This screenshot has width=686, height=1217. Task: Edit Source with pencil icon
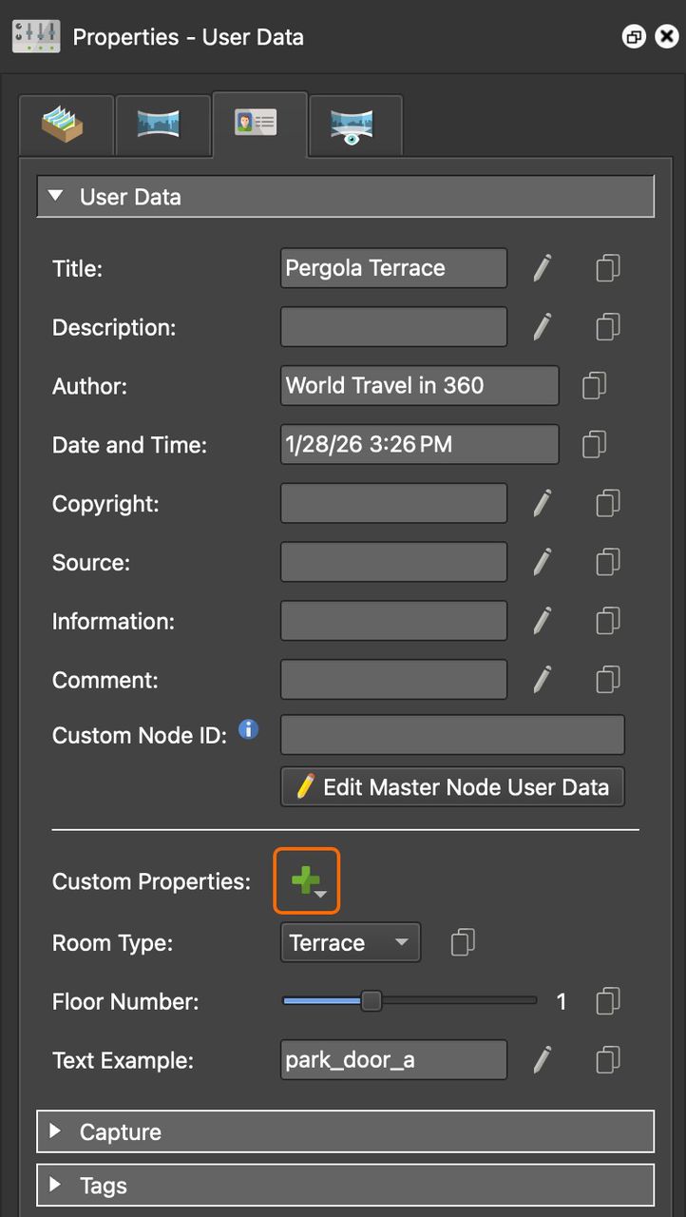pyautogui.click(x=542, y=562)
